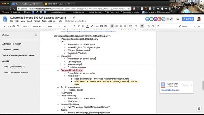Screen dimensions: 204x115
Task: Justify the text alignment
Action: (x=125, y=26)
